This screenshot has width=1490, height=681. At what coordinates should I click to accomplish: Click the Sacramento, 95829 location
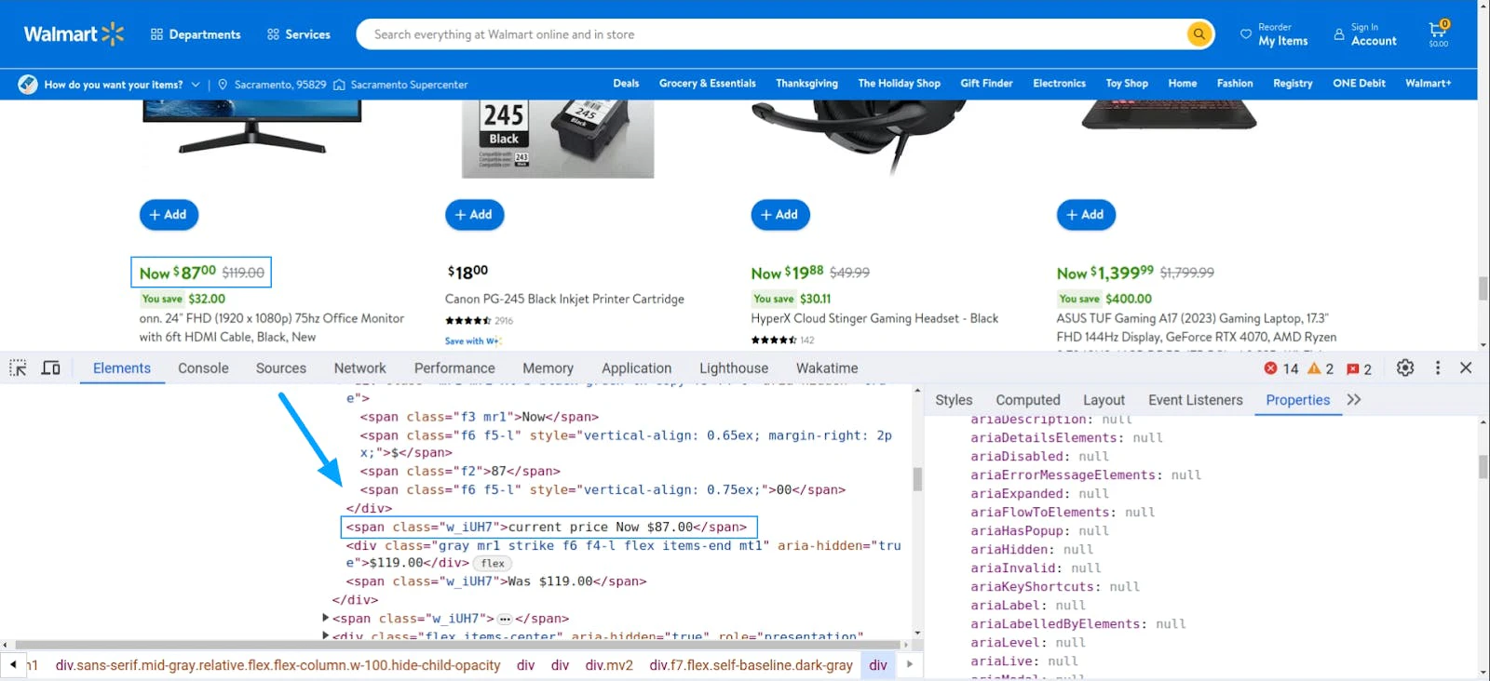pyautogui.click(x=272, y=85)
